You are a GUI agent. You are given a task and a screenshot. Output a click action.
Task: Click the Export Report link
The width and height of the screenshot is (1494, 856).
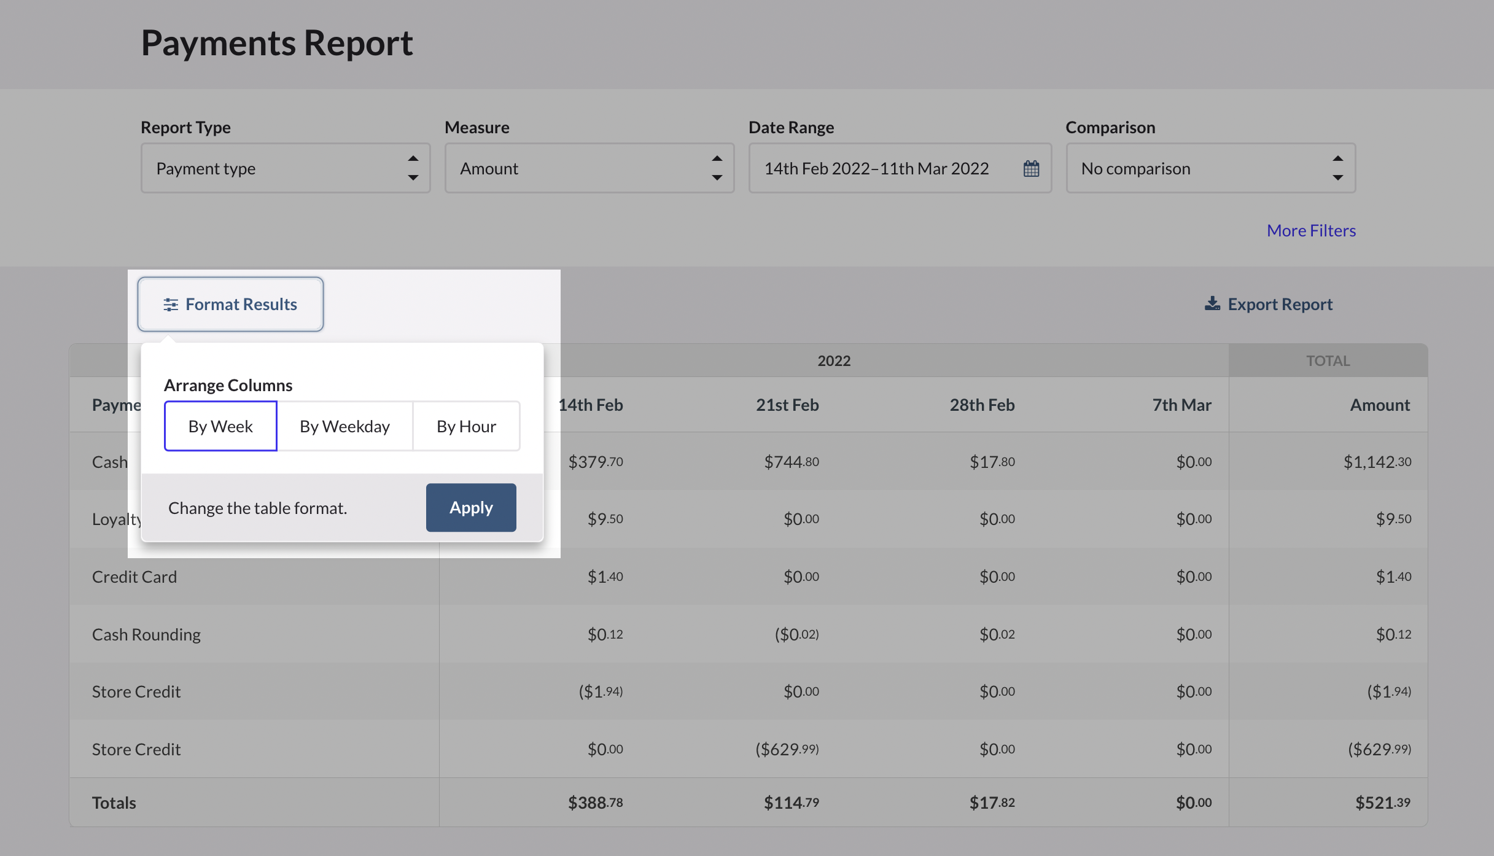pyautogui.click(x=1280, y=304)
